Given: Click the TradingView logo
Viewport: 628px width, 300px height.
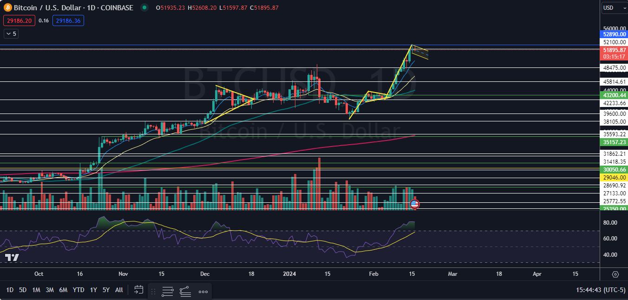Looking at the screenshot, I should [12, 258].
